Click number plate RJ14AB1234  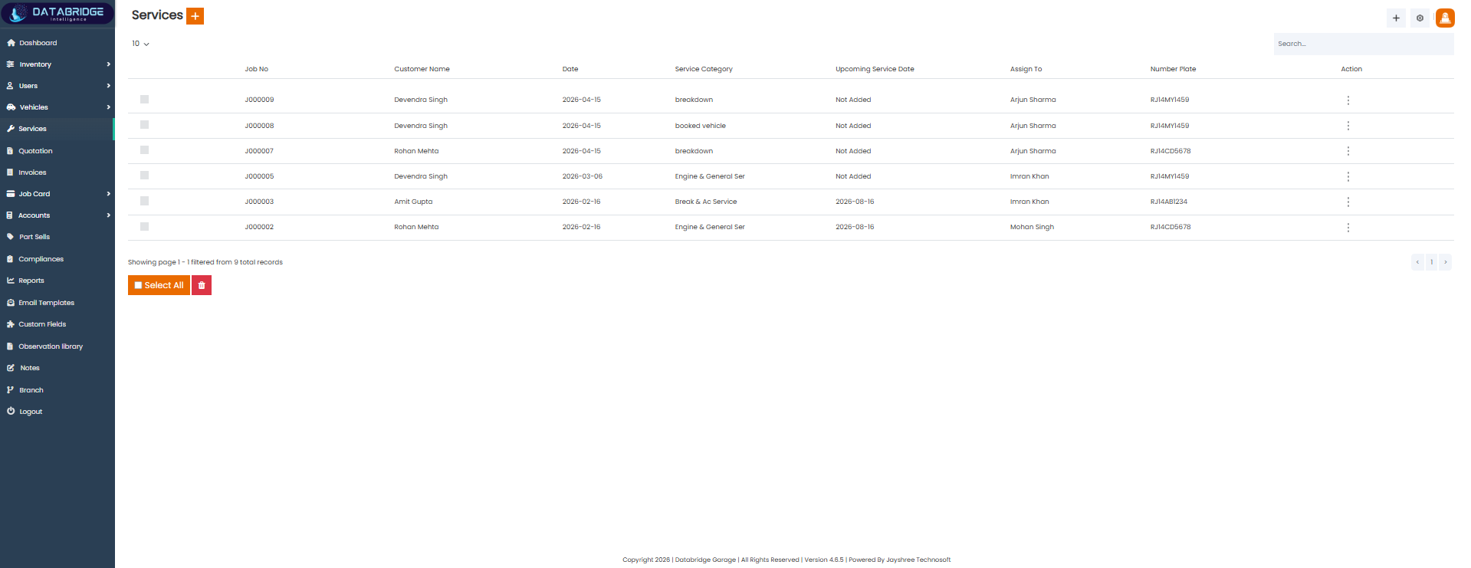click(x=1168, y=202)
